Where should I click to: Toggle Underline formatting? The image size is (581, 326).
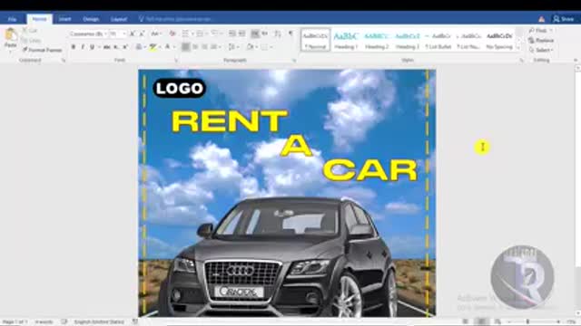coord(92,47)
